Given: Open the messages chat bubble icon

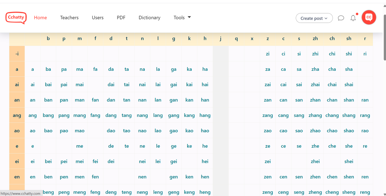Looking at the screenshot, I should coord(341,18).
